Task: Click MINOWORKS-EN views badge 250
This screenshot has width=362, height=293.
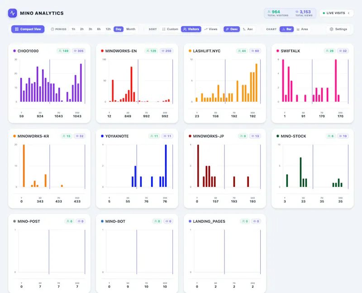Action: 166,51
